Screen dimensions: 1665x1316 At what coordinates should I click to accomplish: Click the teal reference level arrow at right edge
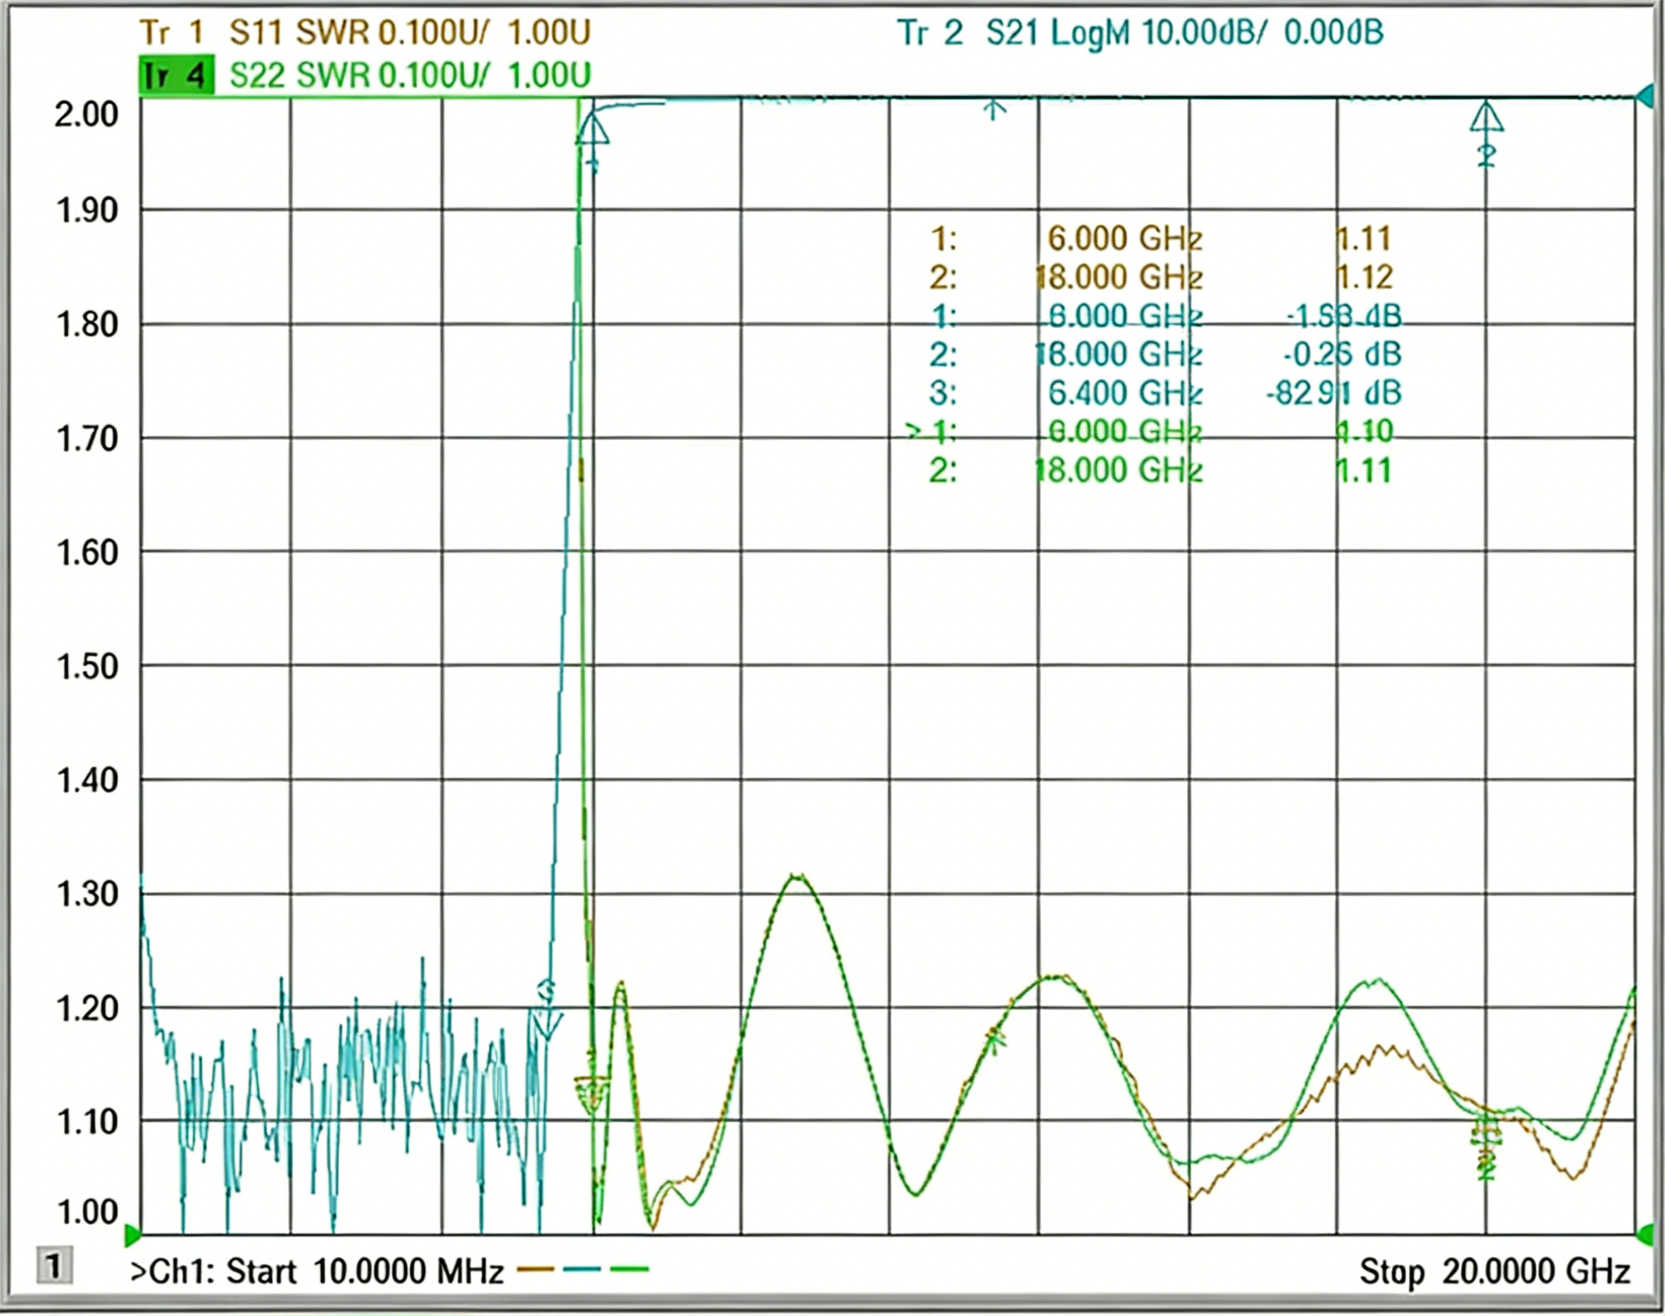pyautogui.click(x=1646, y=96)
